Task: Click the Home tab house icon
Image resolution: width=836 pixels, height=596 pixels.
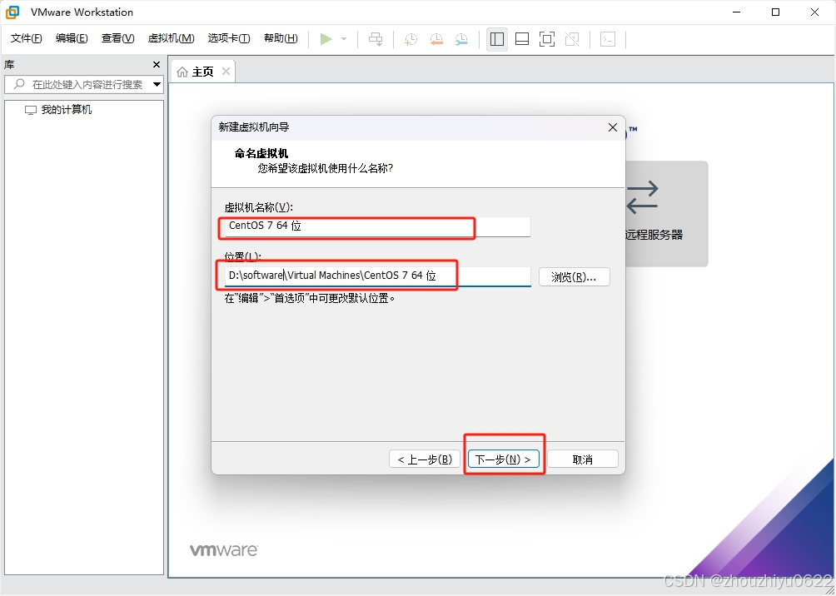Action: click(x=182, y=72)
